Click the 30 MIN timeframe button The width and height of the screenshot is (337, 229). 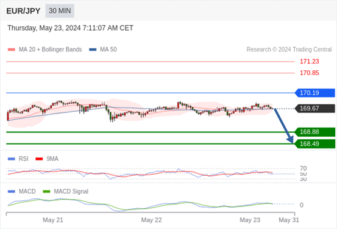point(60,11)
